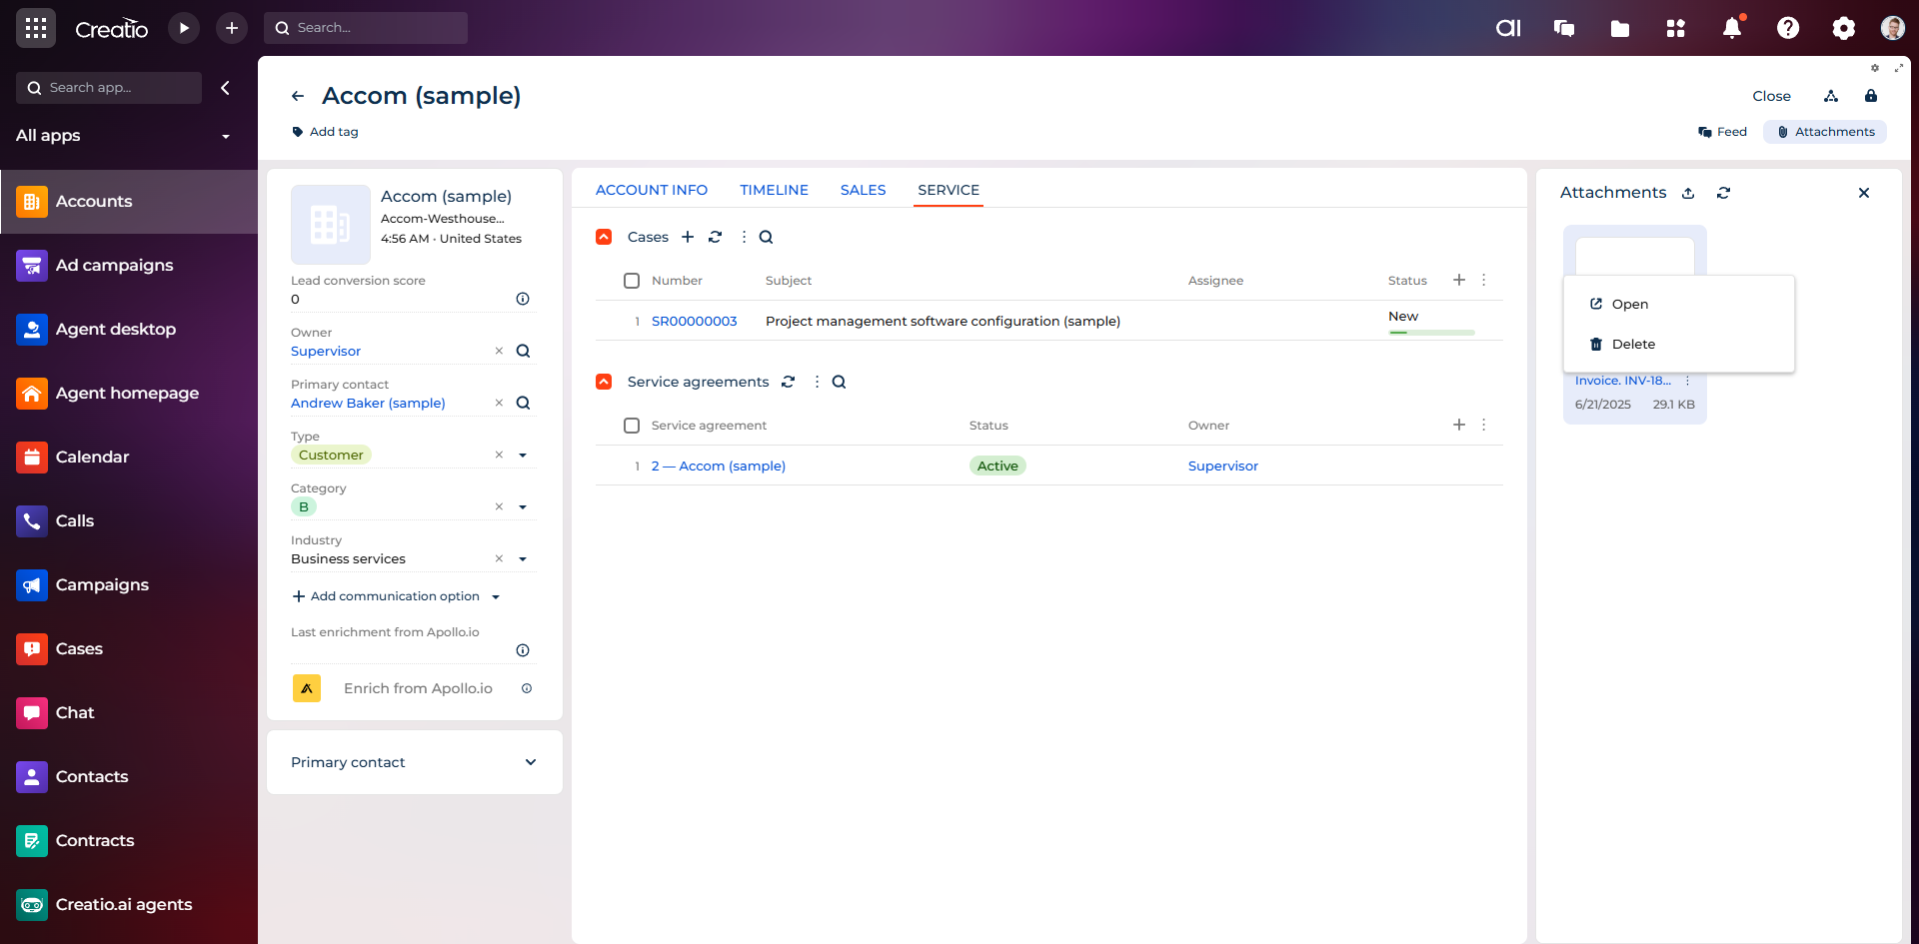The width and height of the screenshot is (1919, 944).
Task: Refresh the Attachments list
Action: click(1723, 193)
